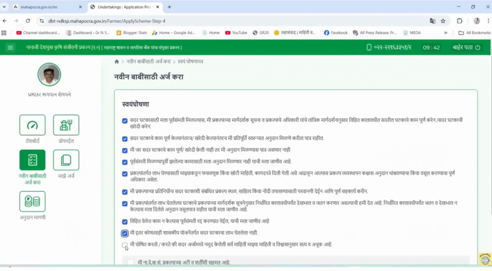The width and height of the screenshot is (492, 271).
Task: Toggle the first सदर घटकासाठी मला पूर्वसंमती checkbox
Action: [125, 120]
